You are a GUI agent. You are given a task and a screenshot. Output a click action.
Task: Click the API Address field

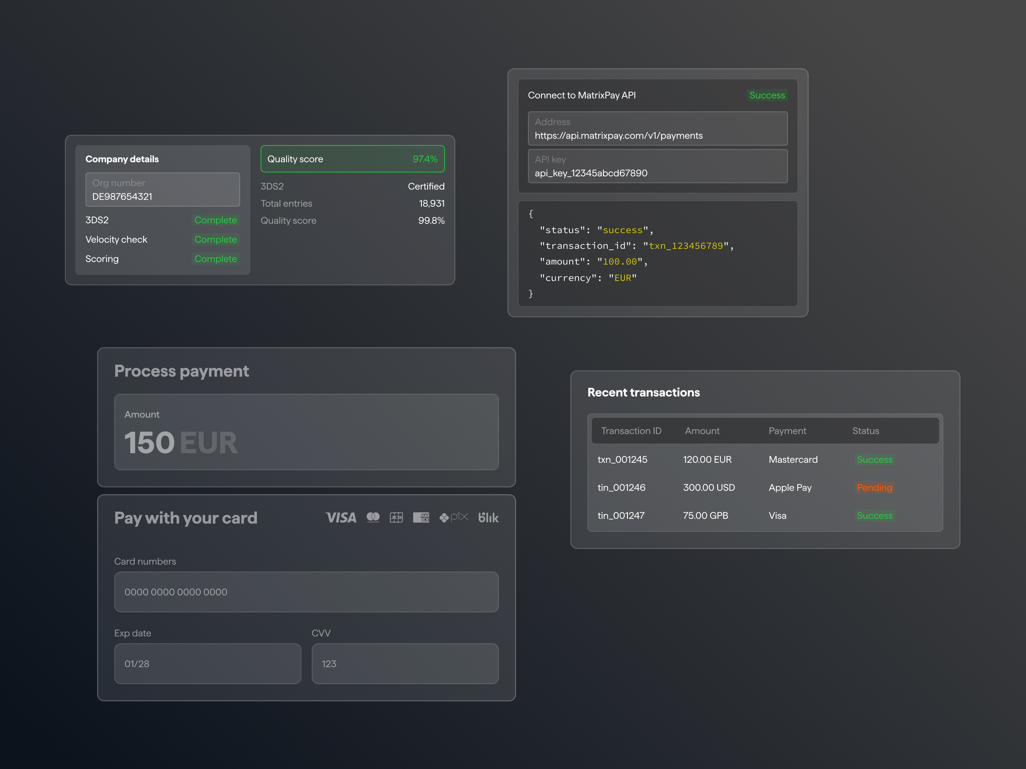point(657,129)
